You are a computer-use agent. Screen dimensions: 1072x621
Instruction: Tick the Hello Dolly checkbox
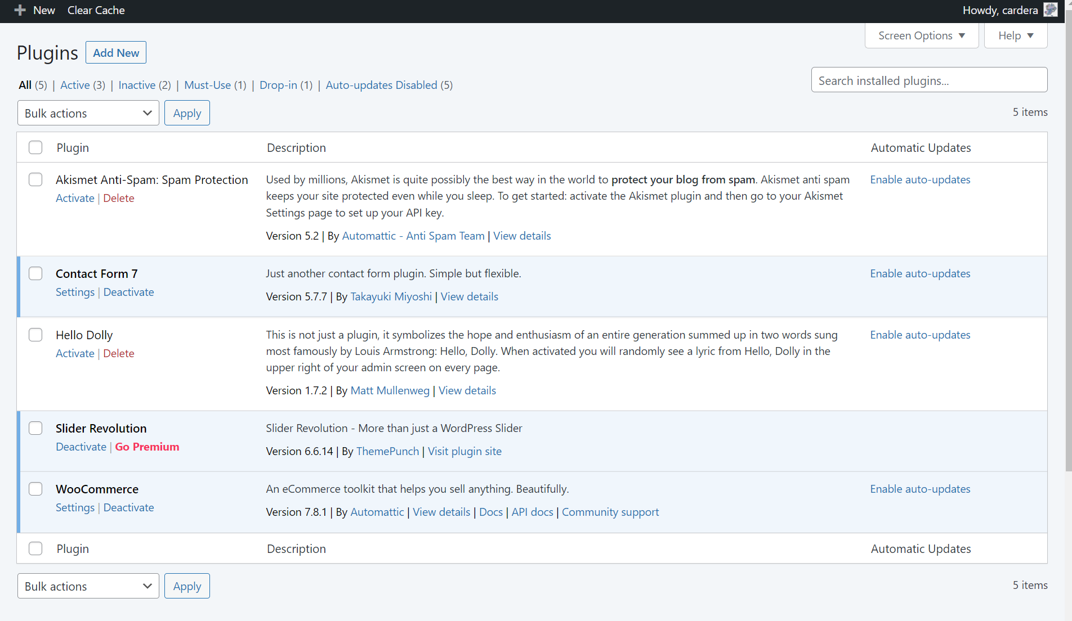coord(35,335)
